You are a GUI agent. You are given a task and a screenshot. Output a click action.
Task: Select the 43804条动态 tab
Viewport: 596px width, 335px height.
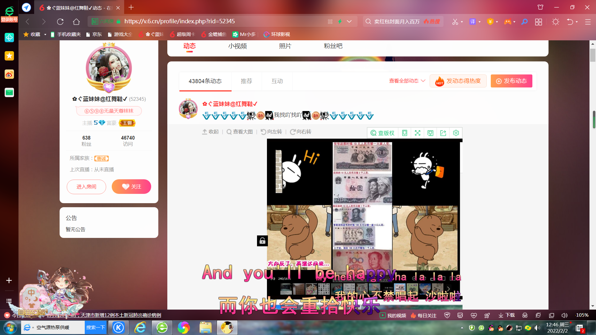pos(205,81)
